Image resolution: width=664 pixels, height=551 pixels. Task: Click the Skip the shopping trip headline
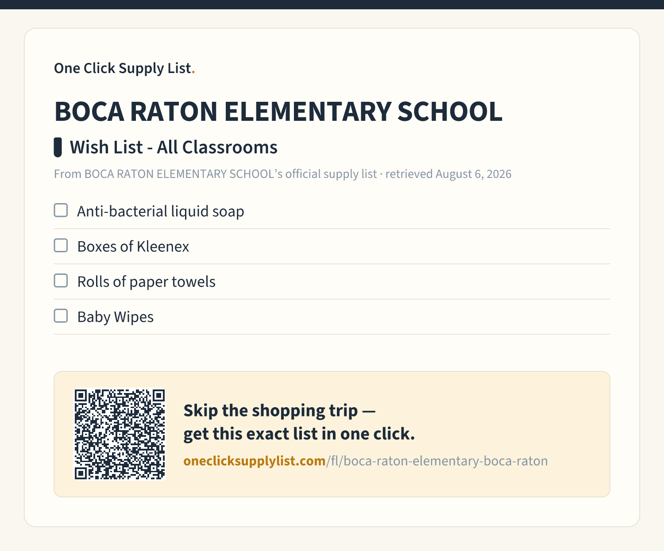coord(279,411)
